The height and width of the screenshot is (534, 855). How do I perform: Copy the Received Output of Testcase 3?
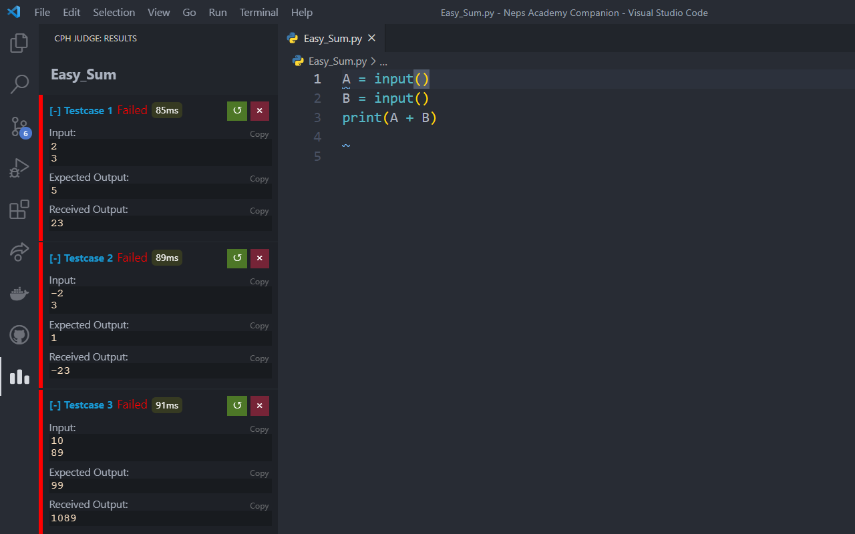point(259,506)
